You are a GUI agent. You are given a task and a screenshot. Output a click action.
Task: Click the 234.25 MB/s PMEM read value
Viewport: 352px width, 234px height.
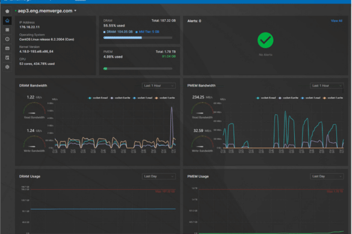point(202,97)
